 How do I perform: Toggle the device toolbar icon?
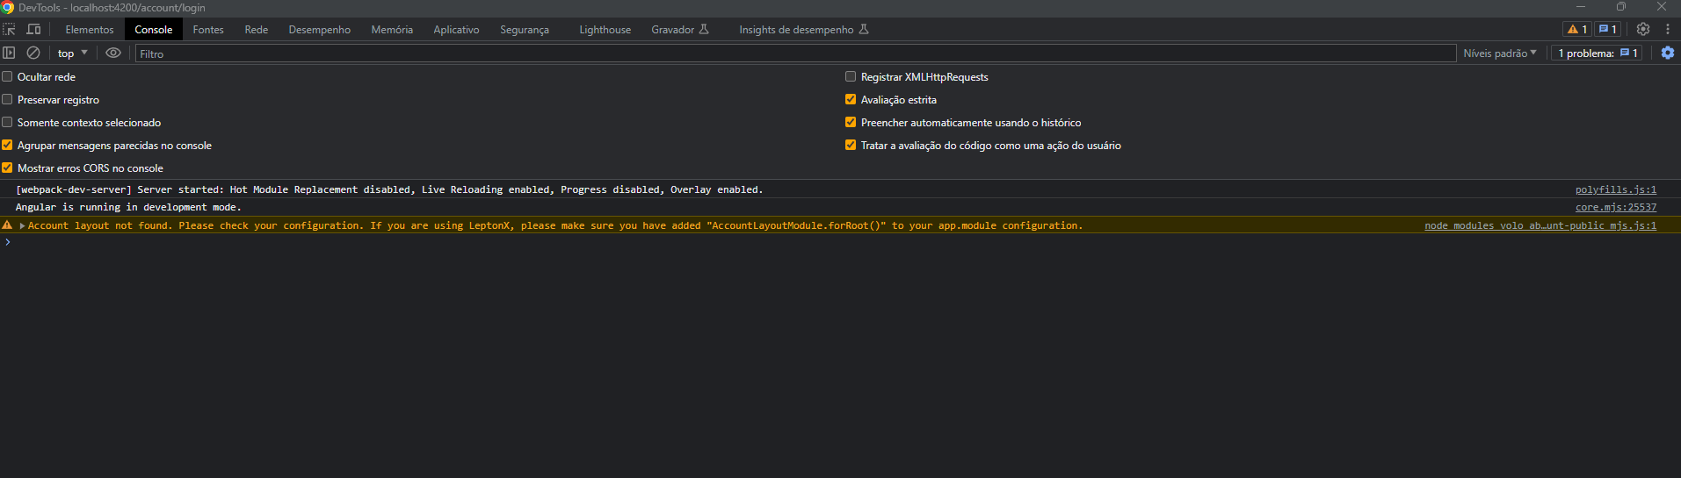pos(33,29)
